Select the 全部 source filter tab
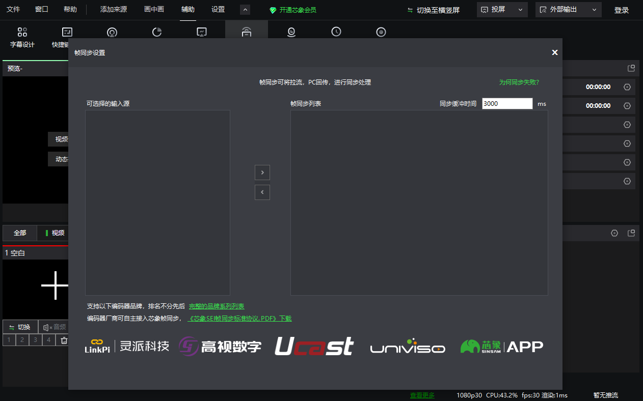Image resolution: width=643 pixels, height=401 pixels. [x=20, y=233]
